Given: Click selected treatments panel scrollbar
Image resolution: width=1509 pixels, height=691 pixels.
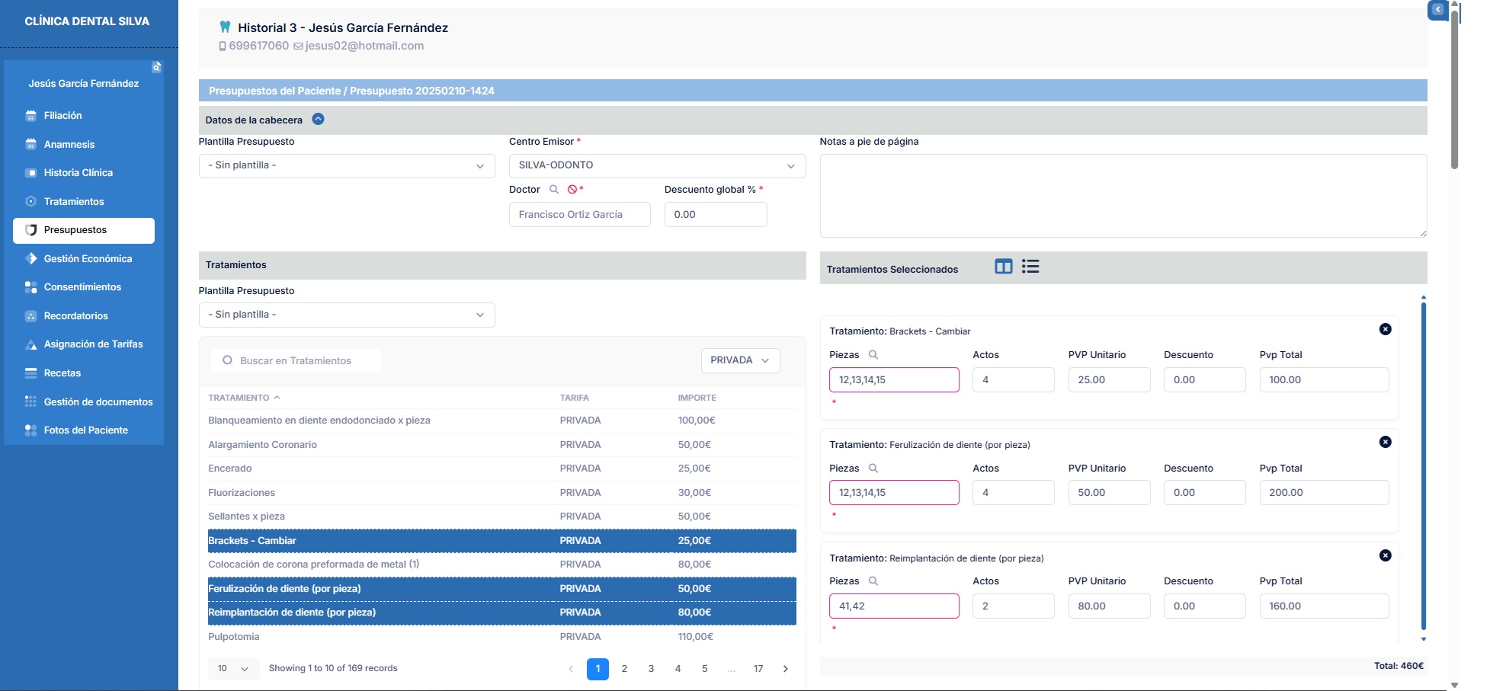Looking at the screenshot, I should click(x=1424, y=466).
